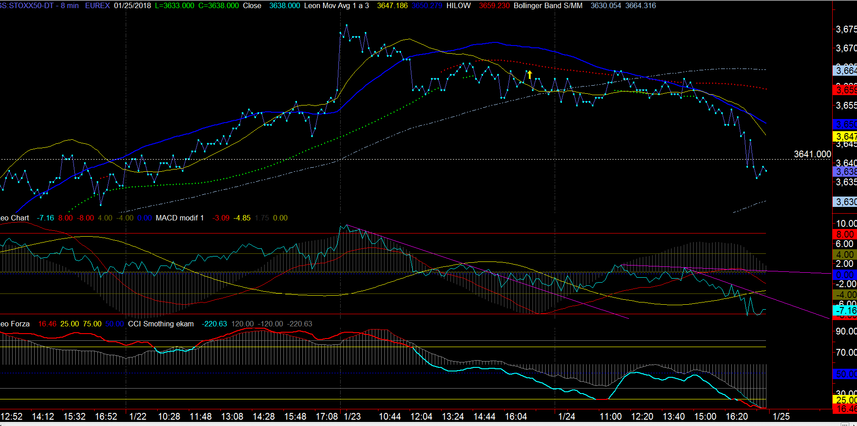Click the Forza panel title label

15,324
